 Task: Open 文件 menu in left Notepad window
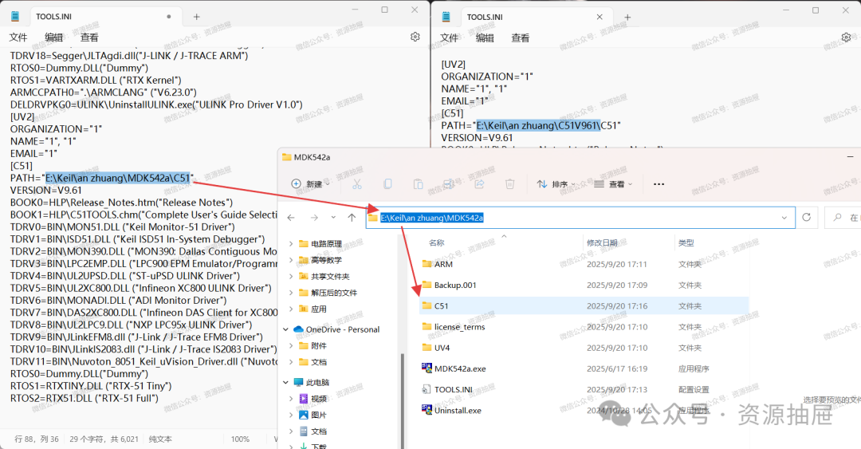click(x=18, y=37)
